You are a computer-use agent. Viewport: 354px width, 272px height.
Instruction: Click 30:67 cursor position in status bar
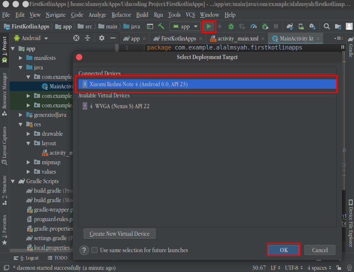point(259,268)
